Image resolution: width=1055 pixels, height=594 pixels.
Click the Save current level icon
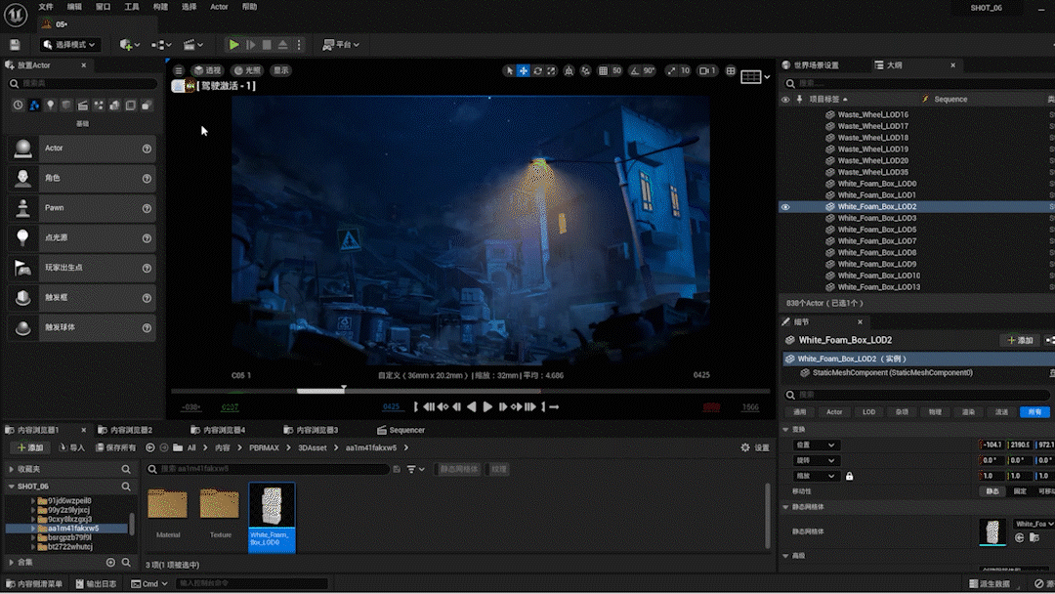(15, 45)
